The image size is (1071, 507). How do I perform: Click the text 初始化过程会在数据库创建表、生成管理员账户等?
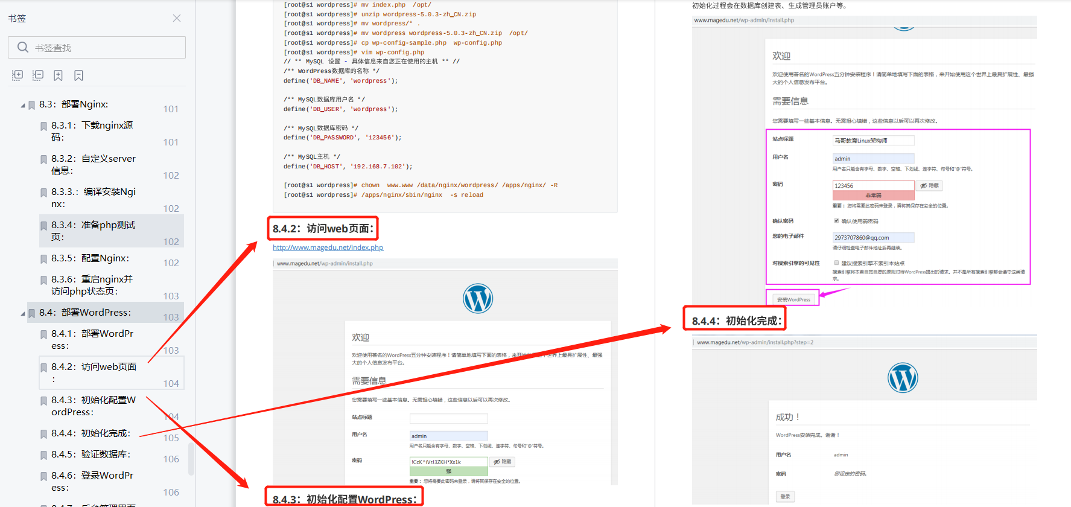tap(769, 5)
